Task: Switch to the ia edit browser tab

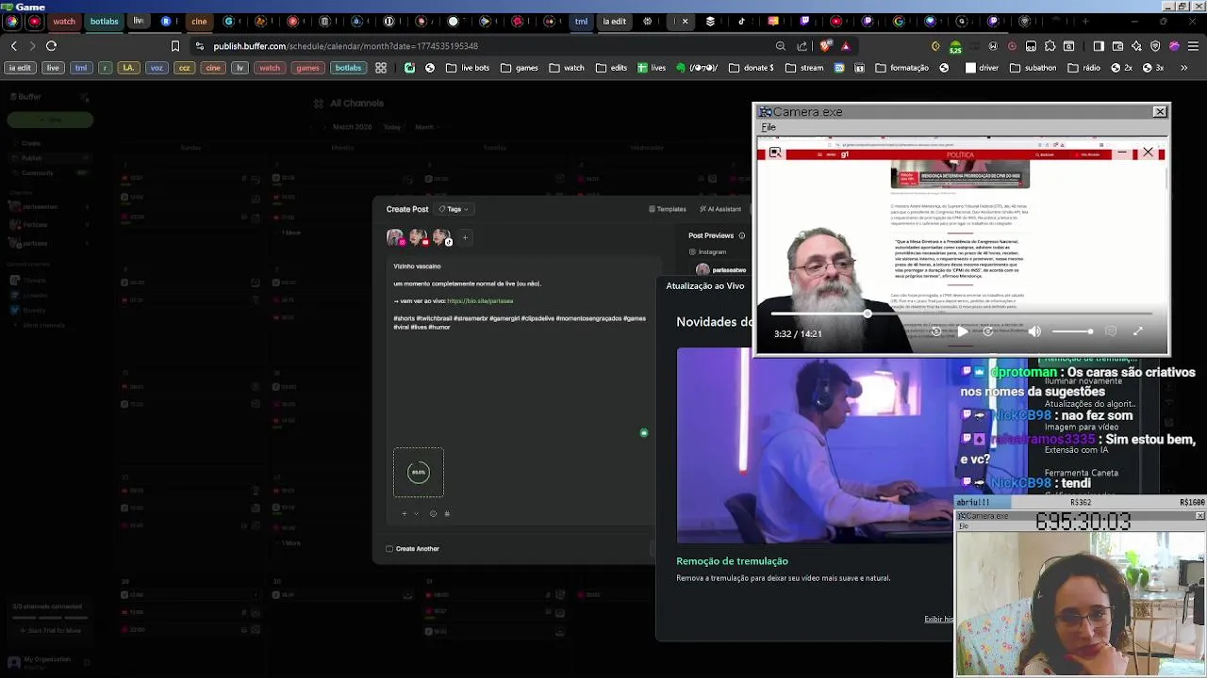Action: (x=614, y=21)
